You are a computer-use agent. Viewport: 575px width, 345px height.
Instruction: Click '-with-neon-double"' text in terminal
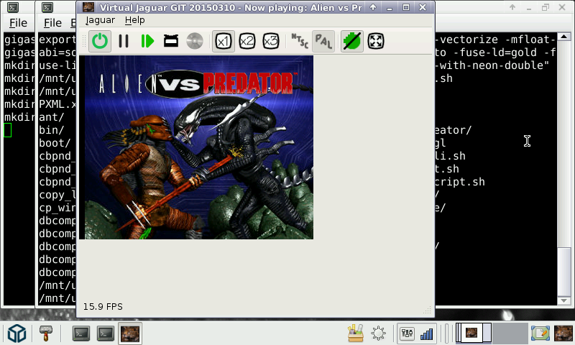[492, 65]
